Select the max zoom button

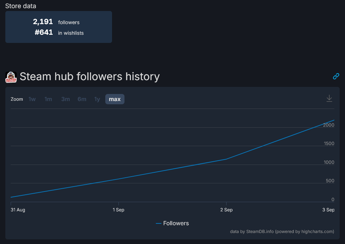[x=115, y=99]
